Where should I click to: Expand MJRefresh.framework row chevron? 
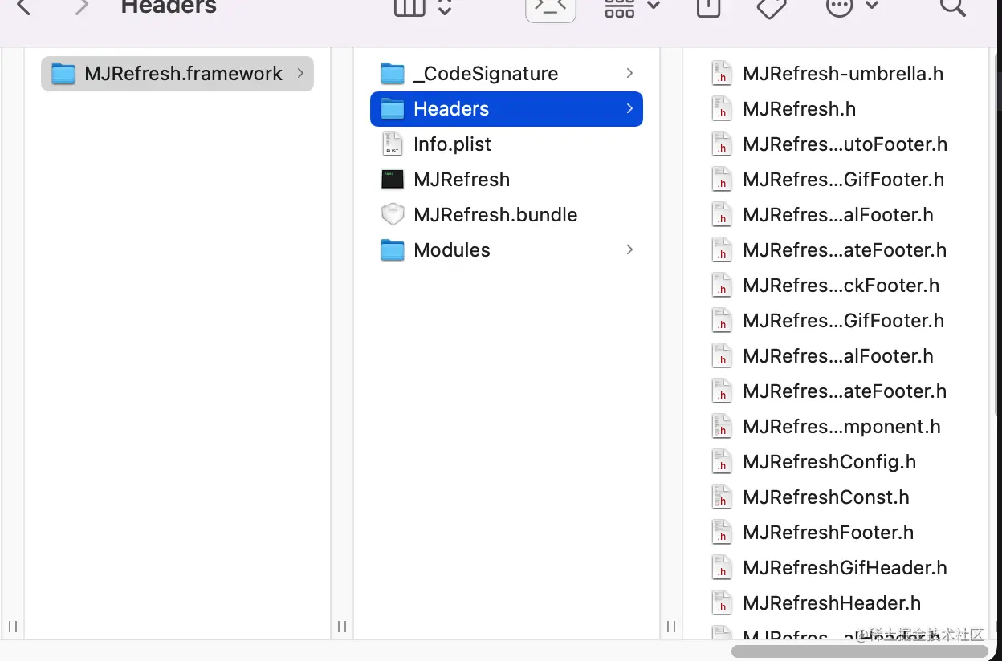299,73
